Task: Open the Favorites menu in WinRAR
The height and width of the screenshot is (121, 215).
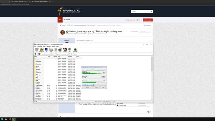Action: 48,46
